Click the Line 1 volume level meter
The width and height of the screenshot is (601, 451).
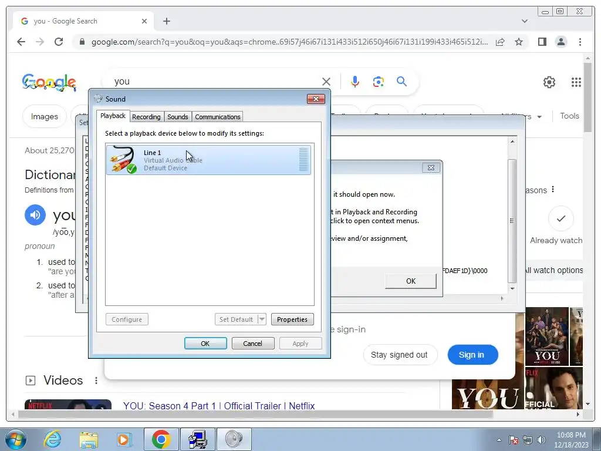(303, 160)
